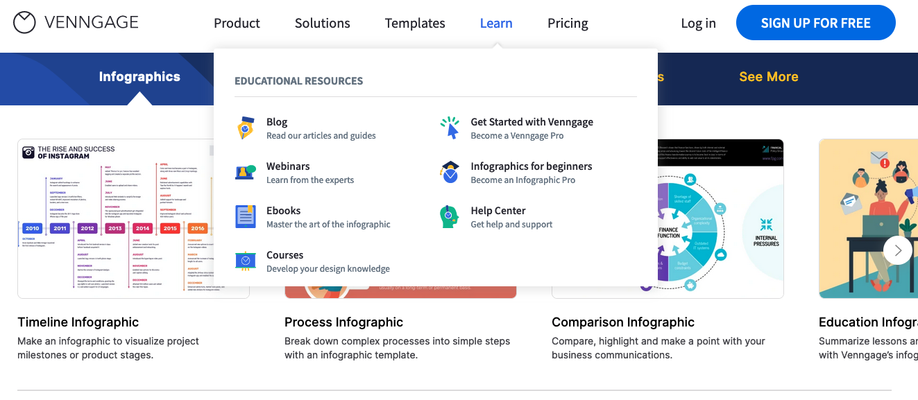Click the carousel next arrow button
The image size is (918, 400).
(898, 250)
